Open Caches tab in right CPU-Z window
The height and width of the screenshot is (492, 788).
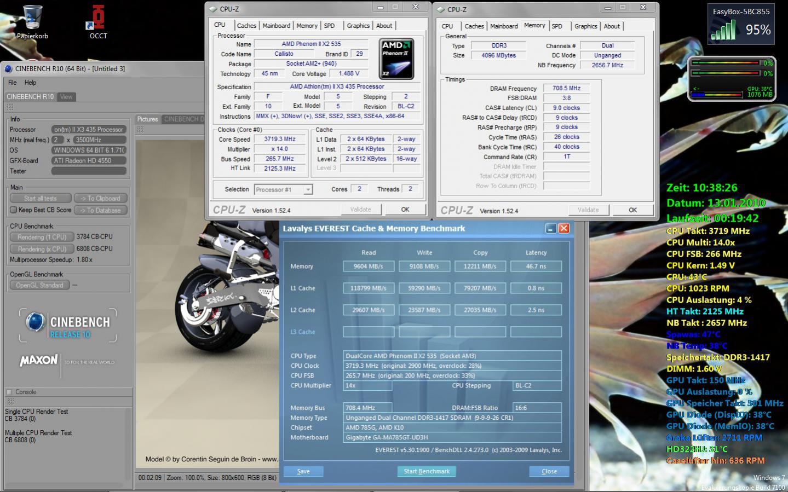474,26
